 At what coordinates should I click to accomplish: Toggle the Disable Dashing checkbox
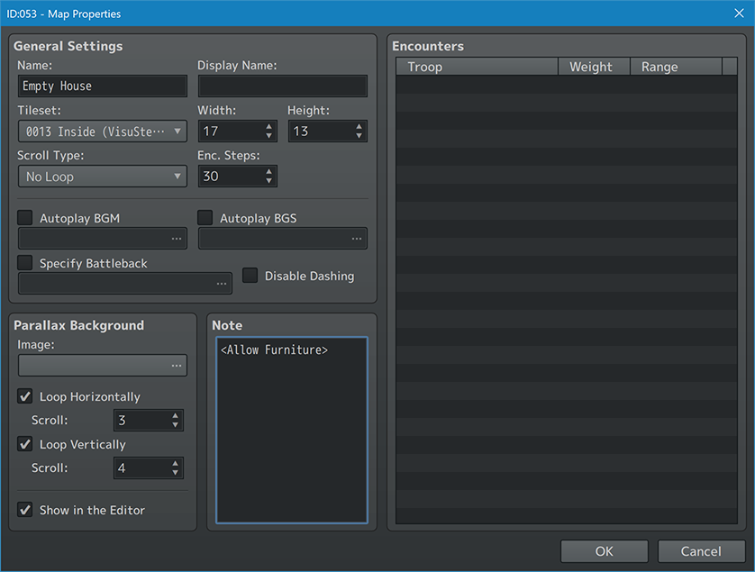coord(250,276)
